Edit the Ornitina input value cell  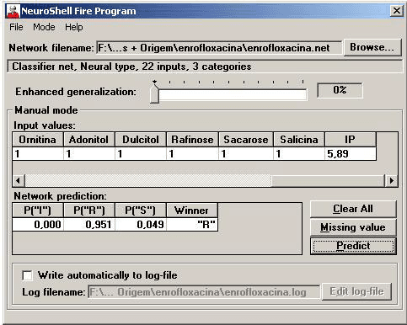[38, 154]
